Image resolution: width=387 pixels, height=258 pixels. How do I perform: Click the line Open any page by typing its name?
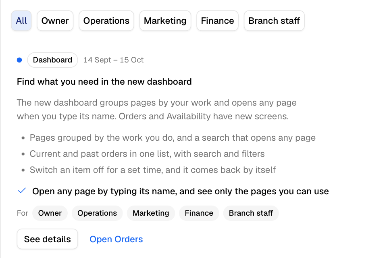click(181, 191)
